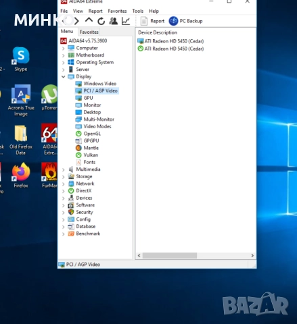Expand the Security tree node
This screenshot has height=324, width=297.
pos(64,213)
